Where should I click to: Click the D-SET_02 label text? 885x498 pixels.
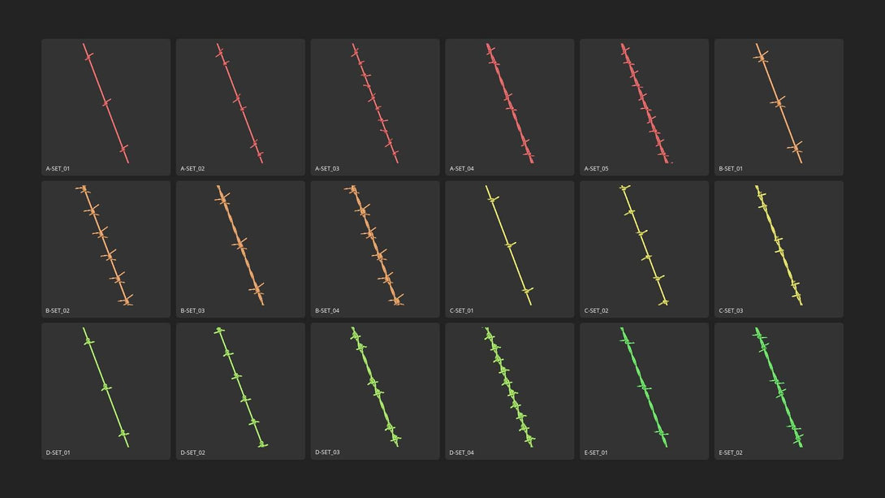click(192, 453)
